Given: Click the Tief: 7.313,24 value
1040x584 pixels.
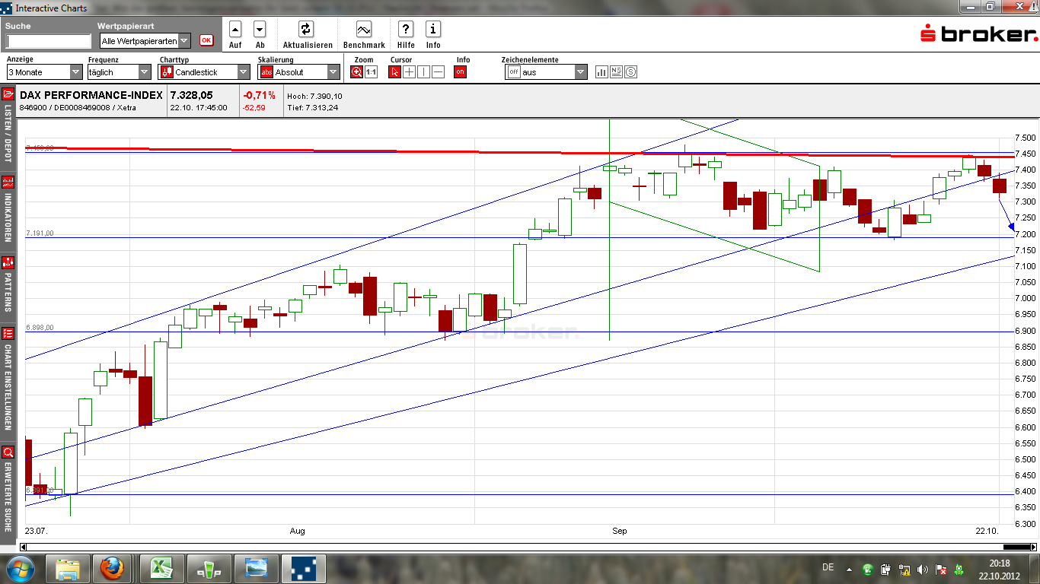Looking at the screenshot, I should pos(313,108).
